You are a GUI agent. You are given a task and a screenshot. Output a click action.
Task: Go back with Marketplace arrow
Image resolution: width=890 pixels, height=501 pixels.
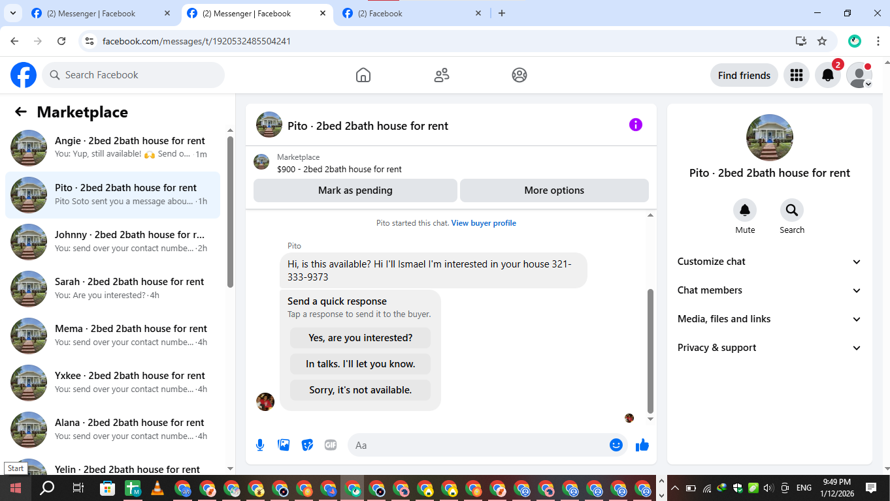pos(21,112)
